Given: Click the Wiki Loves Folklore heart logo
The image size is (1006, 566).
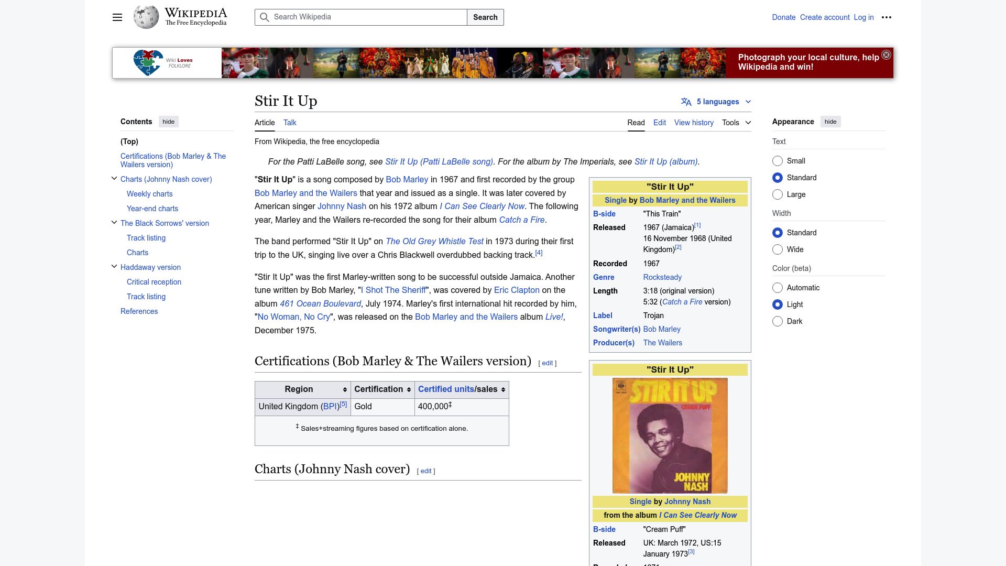Looking at the screenshot, I should click(148, 63).
